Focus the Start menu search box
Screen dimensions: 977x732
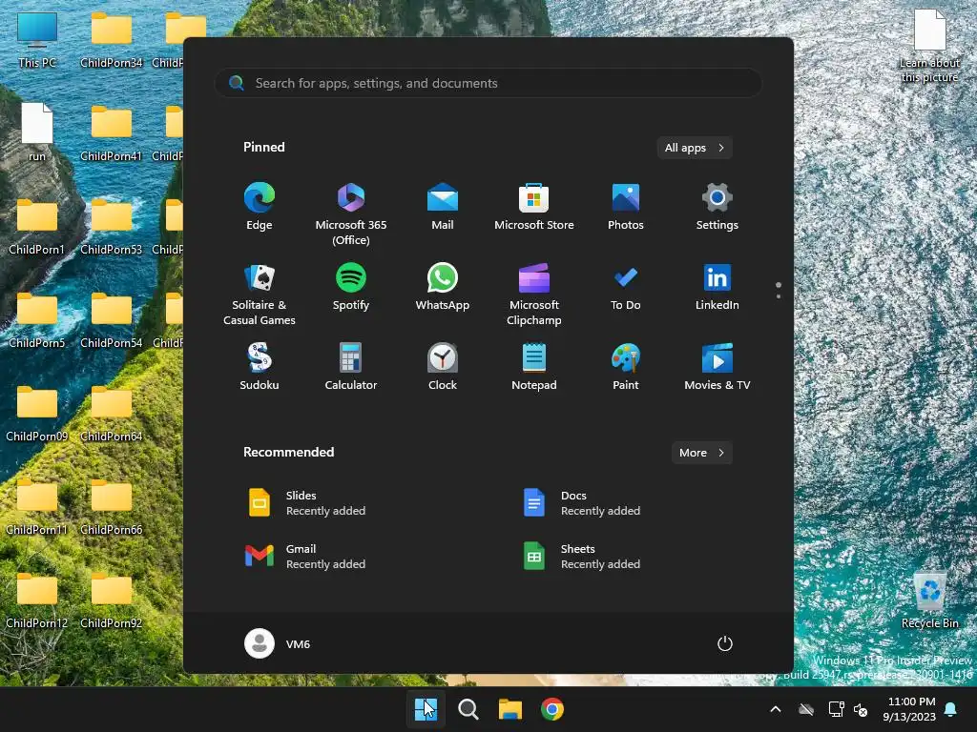point(488,83)
